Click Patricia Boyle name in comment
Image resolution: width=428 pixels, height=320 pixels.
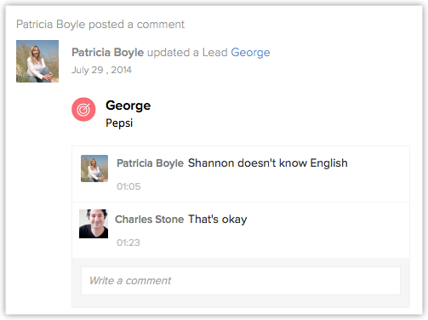pyautogui.click(x=151, y=163)
